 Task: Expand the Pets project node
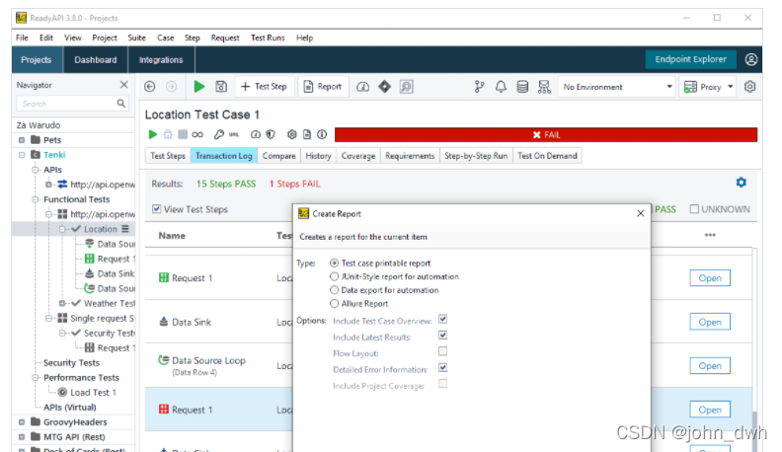pyautogui.click(x=22, y=140)
